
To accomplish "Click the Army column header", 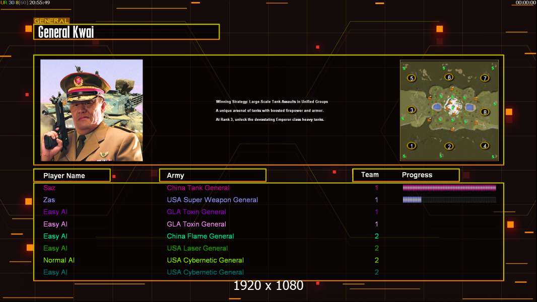I will [x=213, y=176].
